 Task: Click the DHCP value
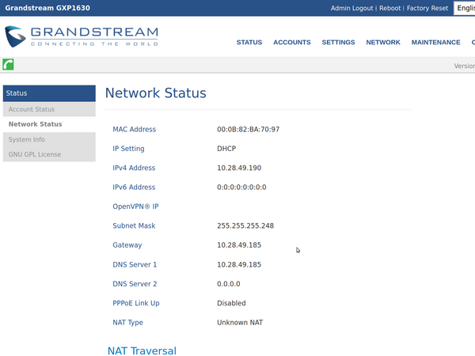(x=226, y=149)
